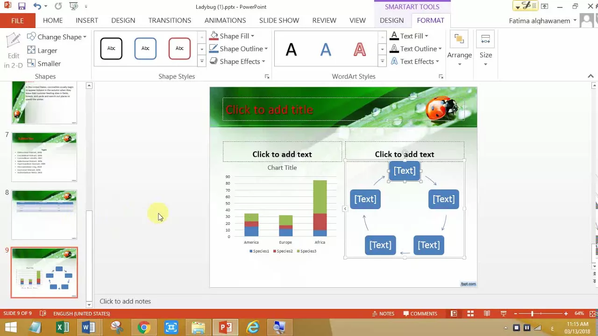The height and width of the screenshot is (336, 598).
Task: Zoom in with the plus button
Action: pos(566,314)
